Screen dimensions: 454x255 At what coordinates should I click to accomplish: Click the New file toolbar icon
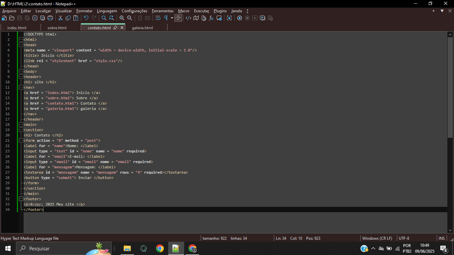pyautogui.click(x=4, y=18)
